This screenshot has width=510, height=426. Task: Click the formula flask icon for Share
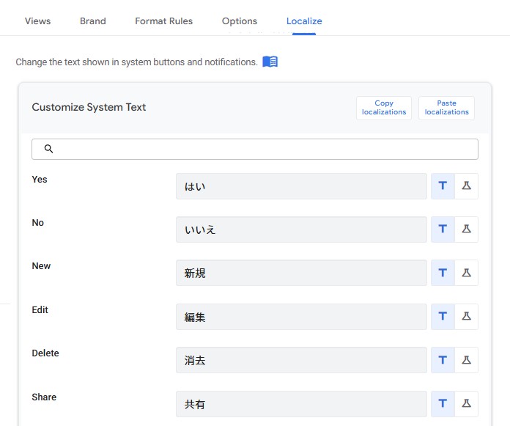pos(466,404)
